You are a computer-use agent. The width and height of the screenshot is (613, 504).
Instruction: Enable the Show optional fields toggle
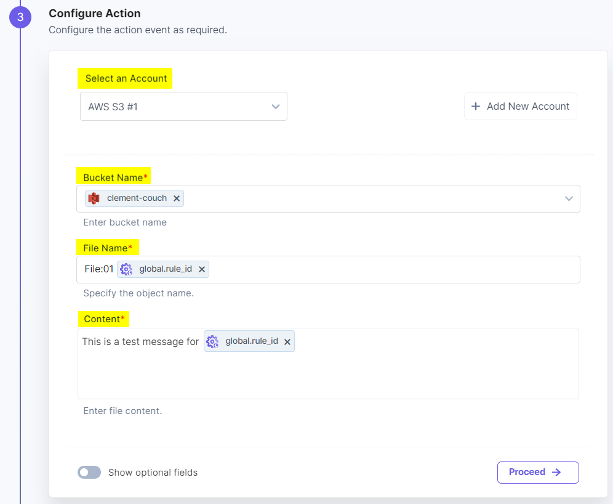click(x=89, y=472)
